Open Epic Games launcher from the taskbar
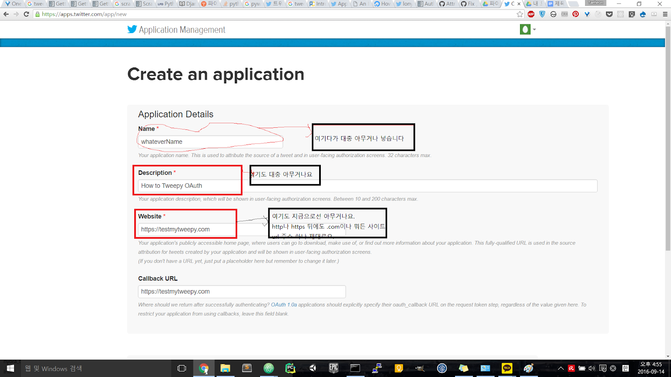This screenshot has height=377, width=671. point(333,368)
